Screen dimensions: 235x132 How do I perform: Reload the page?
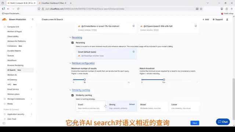point(18,9)
